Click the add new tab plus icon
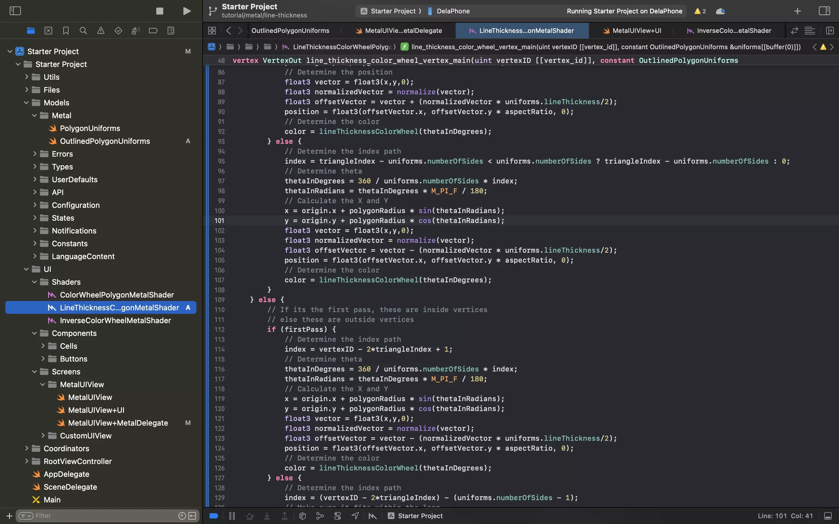 click(x=797, y=10)
